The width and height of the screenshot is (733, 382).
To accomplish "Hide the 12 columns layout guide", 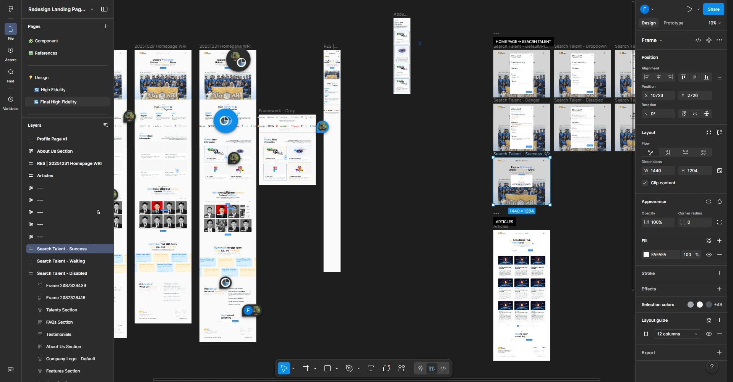I will (709, 334).
